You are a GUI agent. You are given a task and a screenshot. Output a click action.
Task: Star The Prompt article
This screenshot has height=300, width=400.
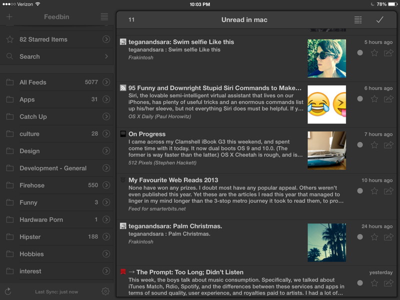[x=374, y=283]
